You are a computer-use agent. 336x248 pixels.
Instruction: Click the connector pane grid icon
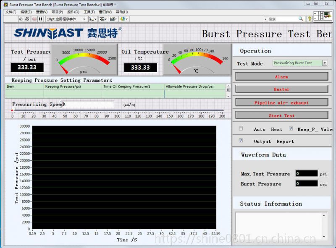click(318, 16)
